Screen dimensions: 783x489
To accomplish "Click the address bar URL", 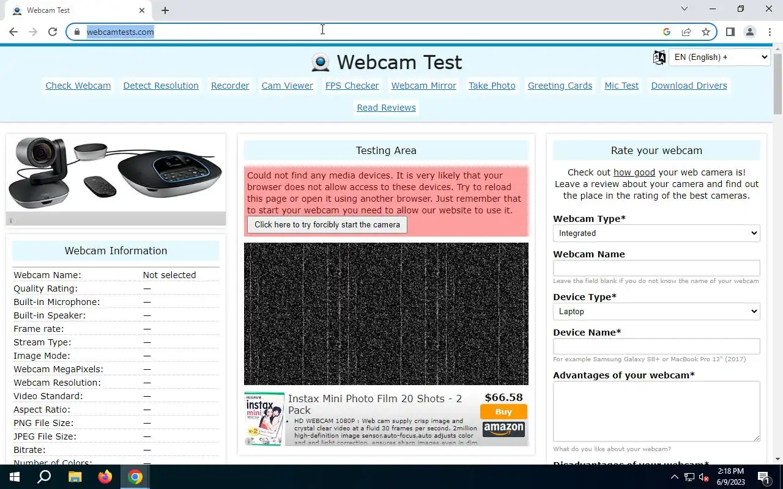I will (x=120, y=32).
